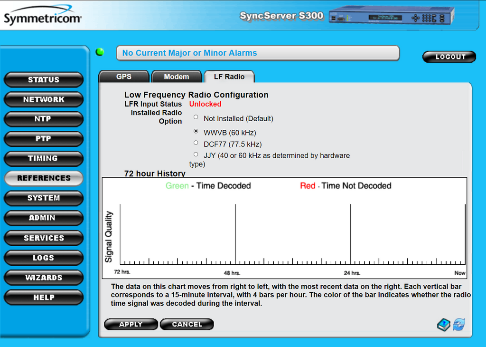
Task: Open the Timing sidebar section
Action: pyautogui.click(x=44, y=158)
